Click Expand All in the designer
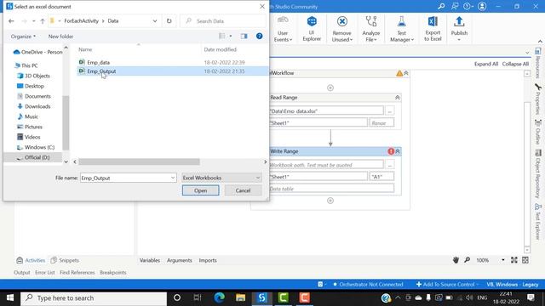The height and width of the screenshot is (306, 545). click(x=486, y=64)
